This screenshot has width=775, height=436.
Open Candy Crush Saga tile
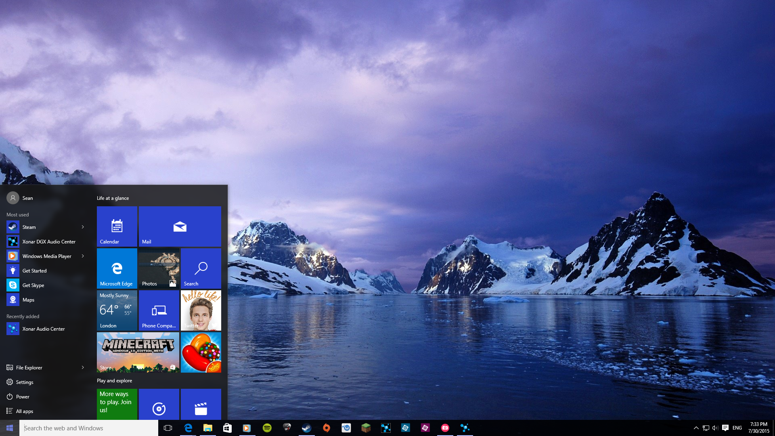pos(201,352)
